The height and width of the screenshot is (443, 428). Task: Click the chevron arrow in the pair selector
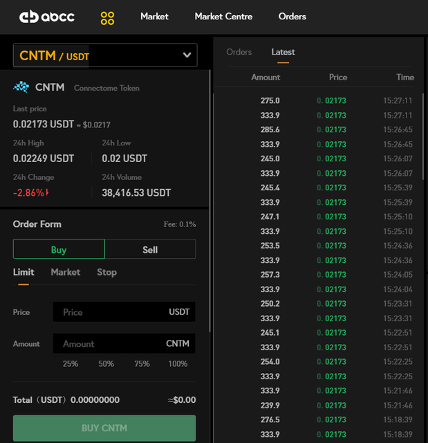point(187,55)
